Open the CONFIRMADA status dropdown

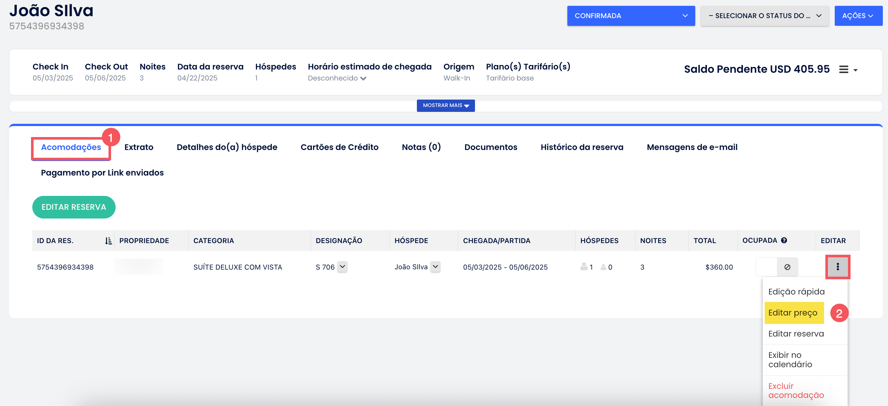(x=631, y=16)
